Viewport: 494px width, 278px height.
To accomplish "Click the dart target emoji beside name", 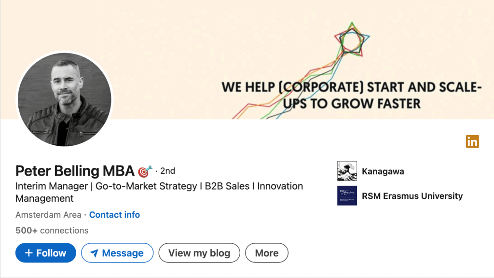I will click(145, 171).
